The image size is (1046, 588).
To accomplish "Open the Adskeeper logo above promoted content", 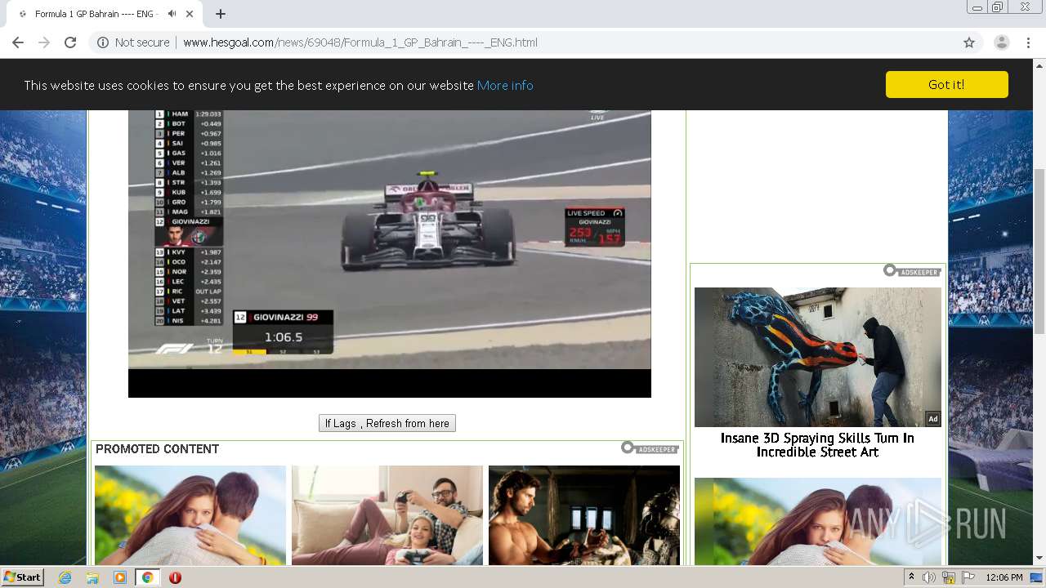I will pyautogui.click(x=650, y=448).
